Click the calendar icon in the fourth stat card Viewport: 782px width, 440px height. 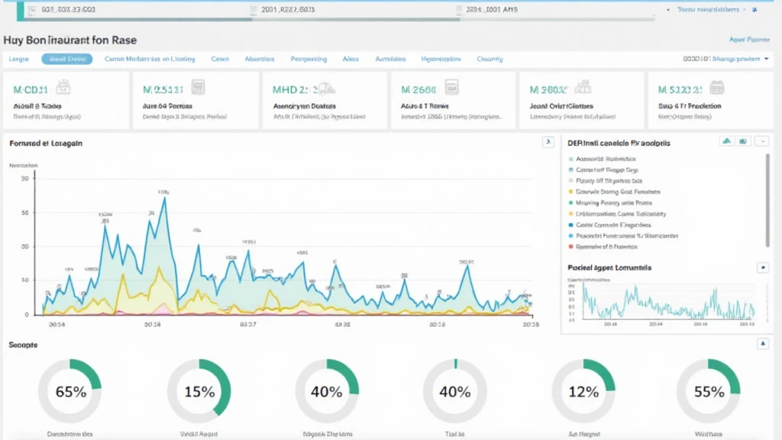[x=451, y=88]
